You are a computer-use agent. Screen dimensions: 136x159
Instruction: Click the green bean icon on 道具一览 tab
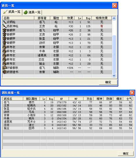pos(26,12)
